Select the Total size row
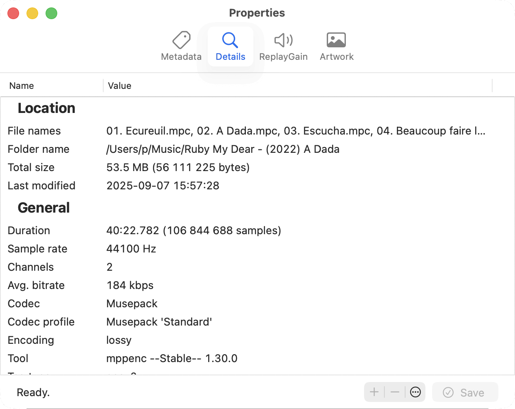Viewport: 515px width, 409px height. click(x=31, y=167)
